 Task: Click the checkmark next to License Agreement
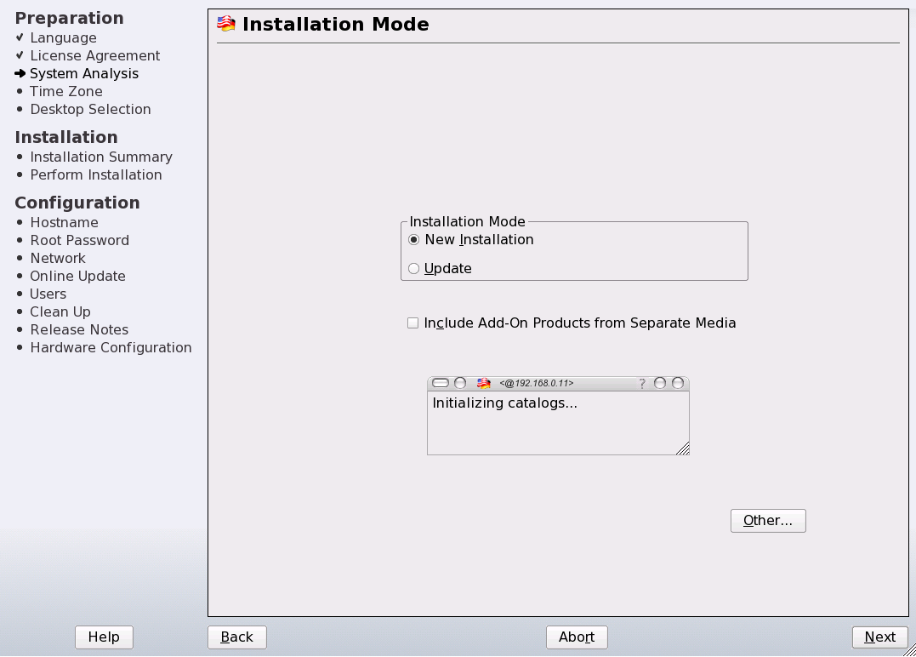20,55
